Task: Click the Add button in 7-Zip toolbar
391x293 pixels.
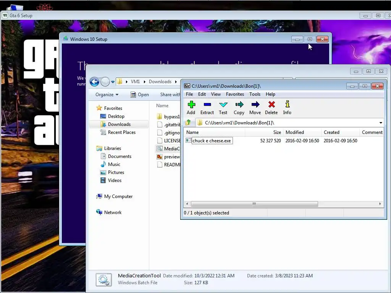Action: click(x=191, y=108)
